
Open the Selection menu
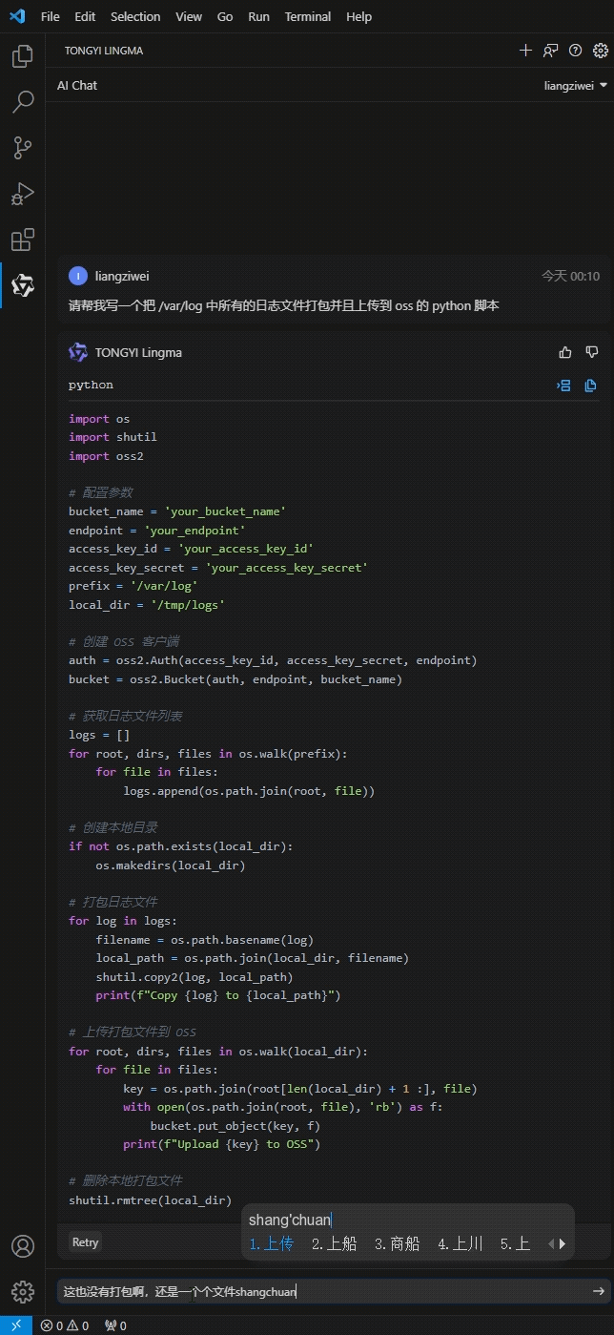[x=135, y=16]
